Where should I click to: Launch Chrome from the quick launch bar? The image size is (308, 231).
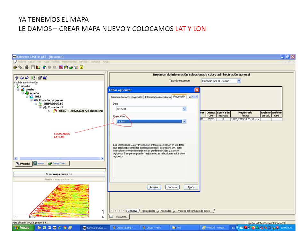click(x=65, y=228)
